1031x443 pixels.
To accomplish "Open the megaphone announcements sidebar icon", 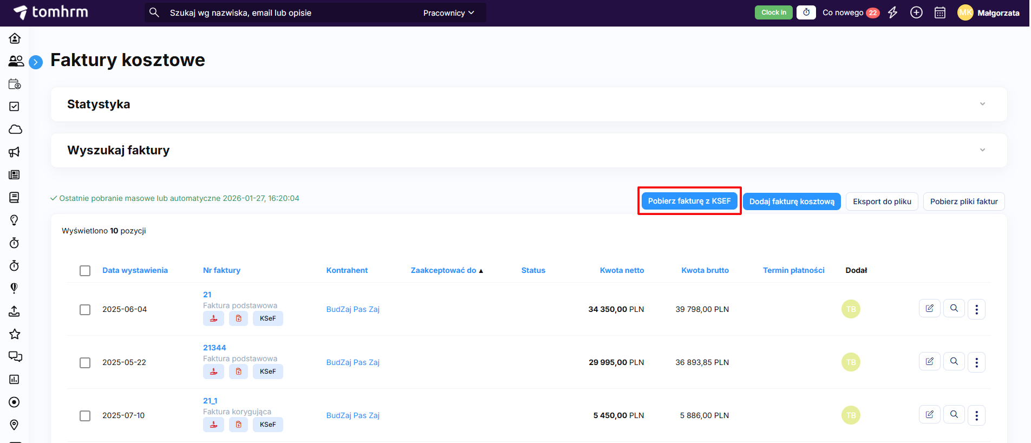I will coord(15,152).
